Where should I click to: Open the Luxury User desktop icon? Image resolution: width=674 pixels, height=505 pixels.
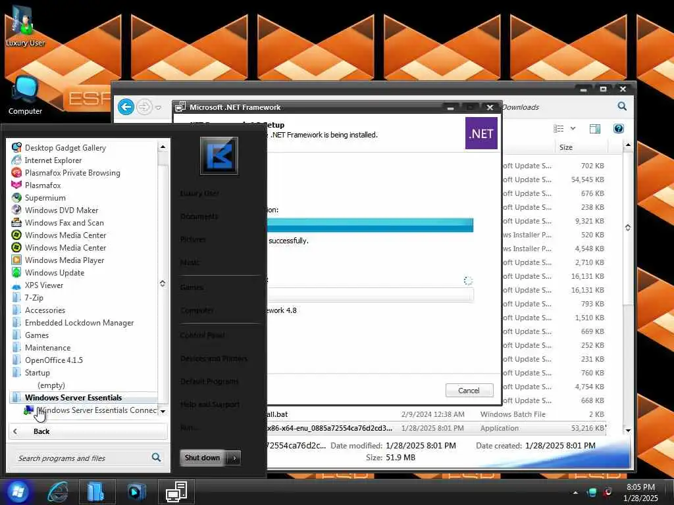pyautogui.click(x=25, y=26)
